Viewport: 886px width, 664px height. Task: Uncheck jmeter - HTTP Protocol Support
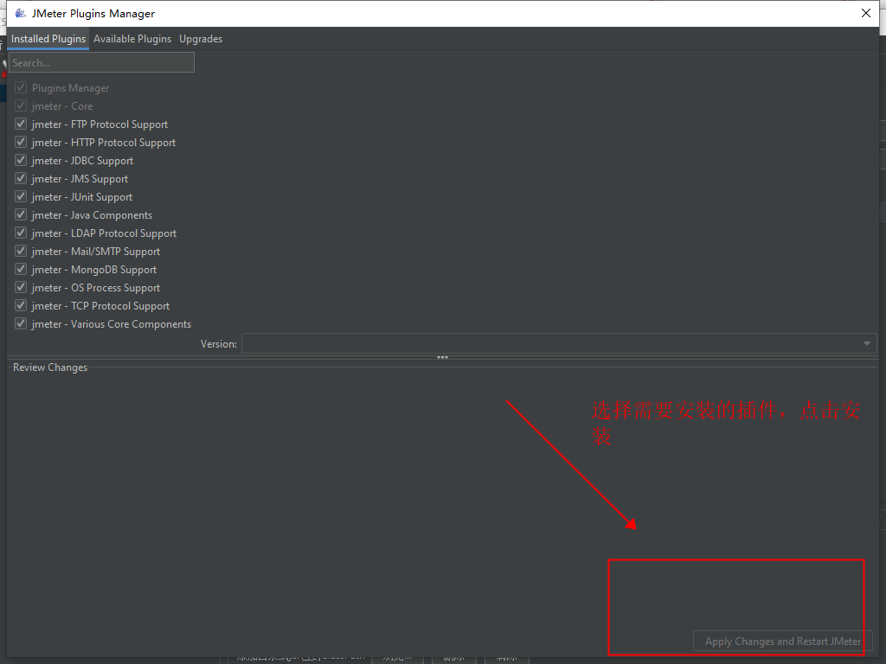(x=21, y=142)
